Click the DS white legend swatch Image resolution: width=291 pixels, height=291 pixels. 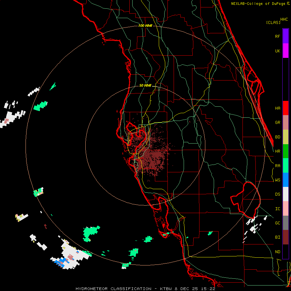point(286,194)
